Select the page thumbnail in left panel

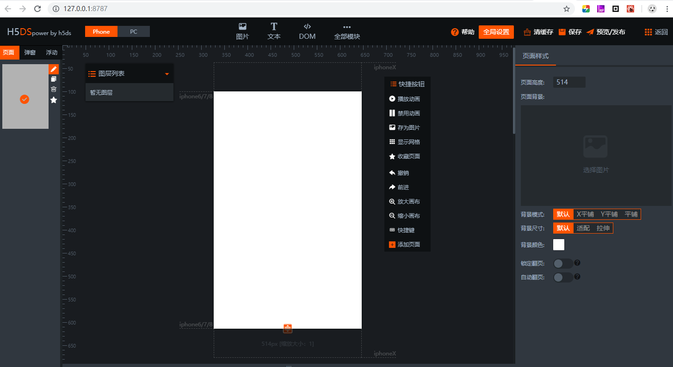[25, 96]
